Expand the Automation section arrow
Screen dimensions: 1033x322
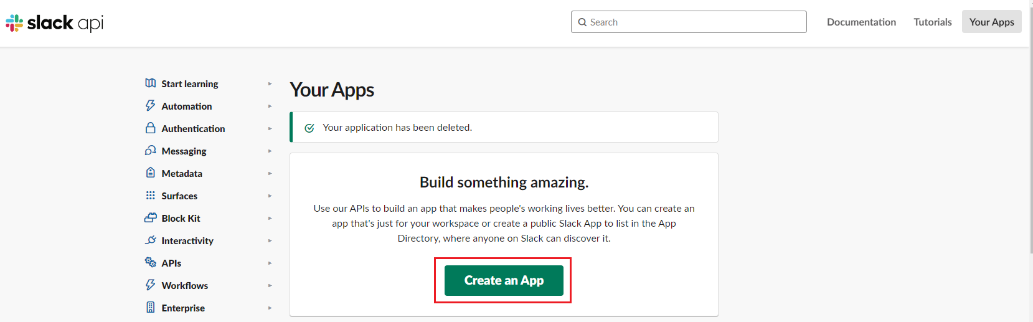270,106
